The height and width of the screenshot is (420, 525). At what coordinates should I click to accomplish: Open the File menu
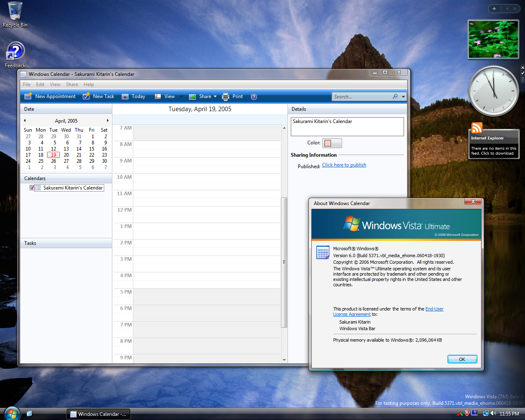[x=27, y=84]
